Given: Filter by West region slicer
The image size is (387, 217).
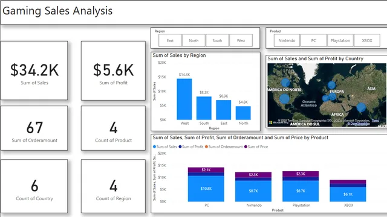Looking at the screenshot, I should [241, 40].
